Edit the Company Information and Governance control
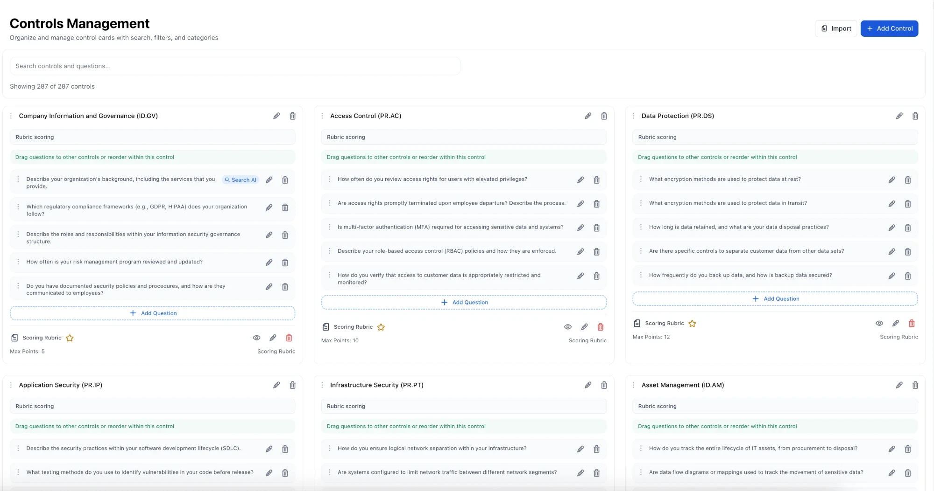The height and width of the screenshot is (491, 934). tap(276, 116)
